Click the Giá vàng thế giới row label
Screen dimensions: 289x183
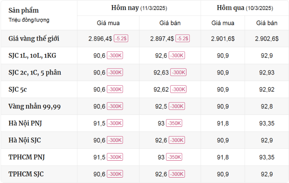pyautogui.click(x=34, y=39)
